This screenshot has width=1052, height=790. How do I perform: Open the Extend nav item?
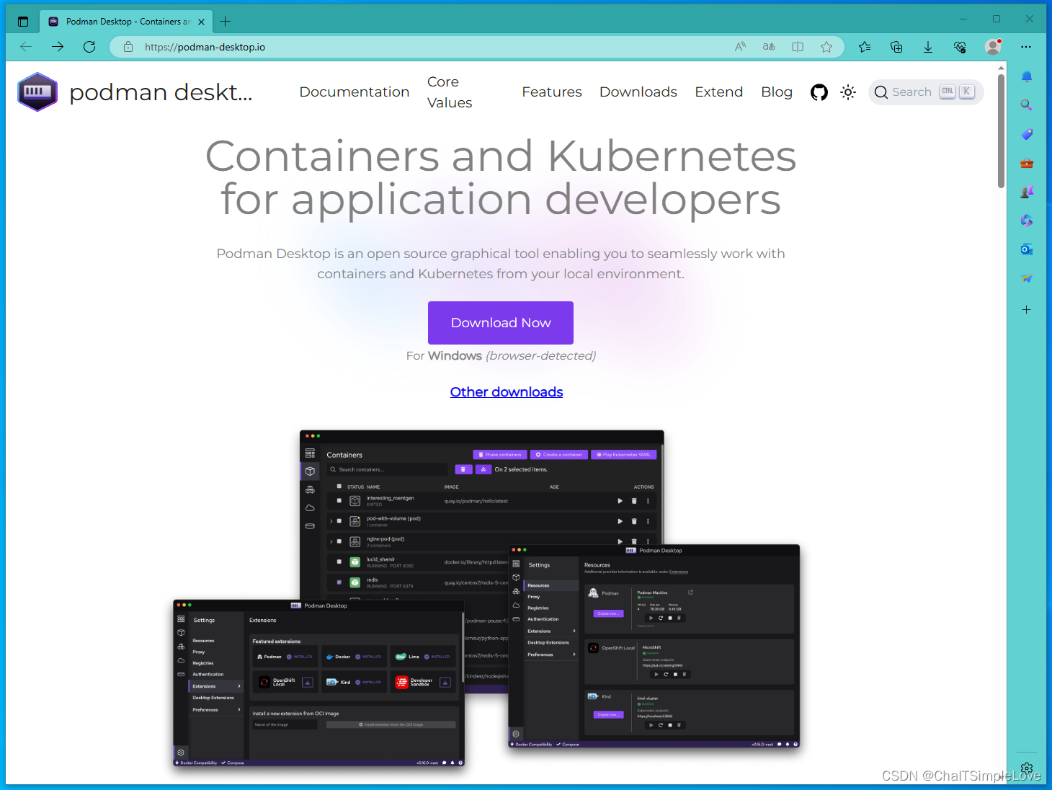pos(718,92)
